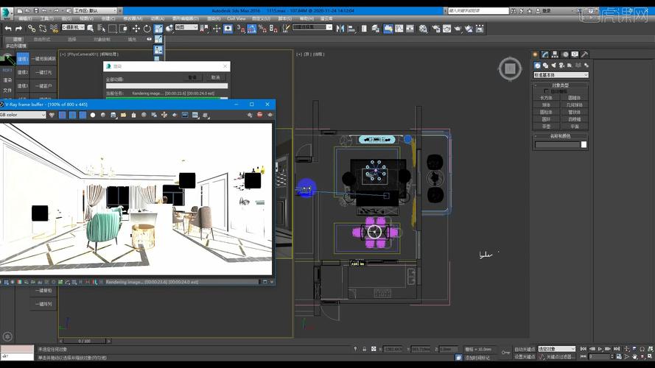Screen dimensions: 655x368
Task: Switch to the 选择 ribbon tab
Action: (x=71, y=39)
